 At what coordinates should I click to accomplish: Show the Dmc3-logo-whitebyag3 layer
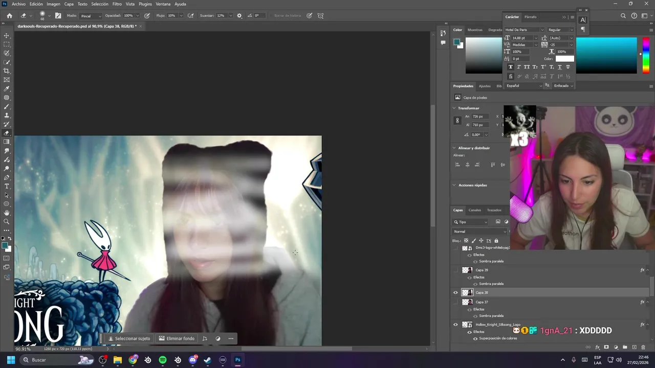pyautogui.click(x=455, y=248)
